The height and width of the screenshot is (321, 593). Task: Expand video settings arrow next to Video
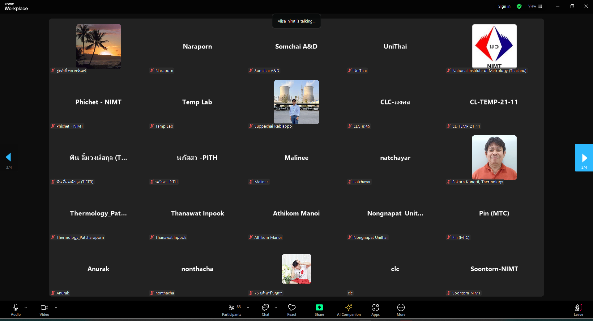click(56, 307)
